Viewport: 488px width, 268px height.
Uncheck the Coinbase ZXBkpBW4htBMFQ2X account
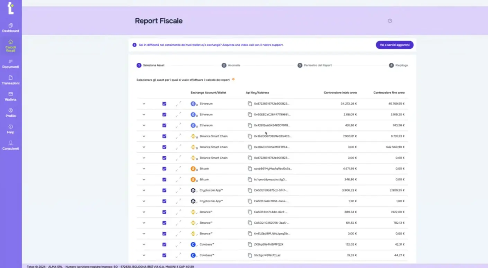(x=164, y=244)
